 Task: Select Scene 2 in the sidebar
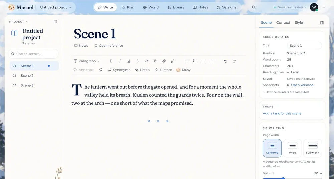click(34, 75)
